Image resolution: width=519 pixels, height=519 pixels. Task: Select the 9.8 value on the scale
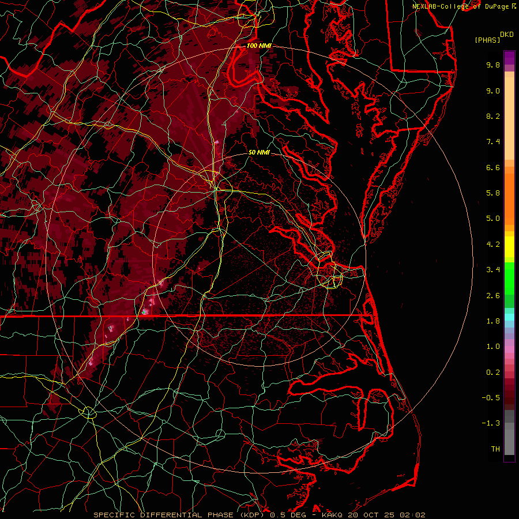coord(493,65)
